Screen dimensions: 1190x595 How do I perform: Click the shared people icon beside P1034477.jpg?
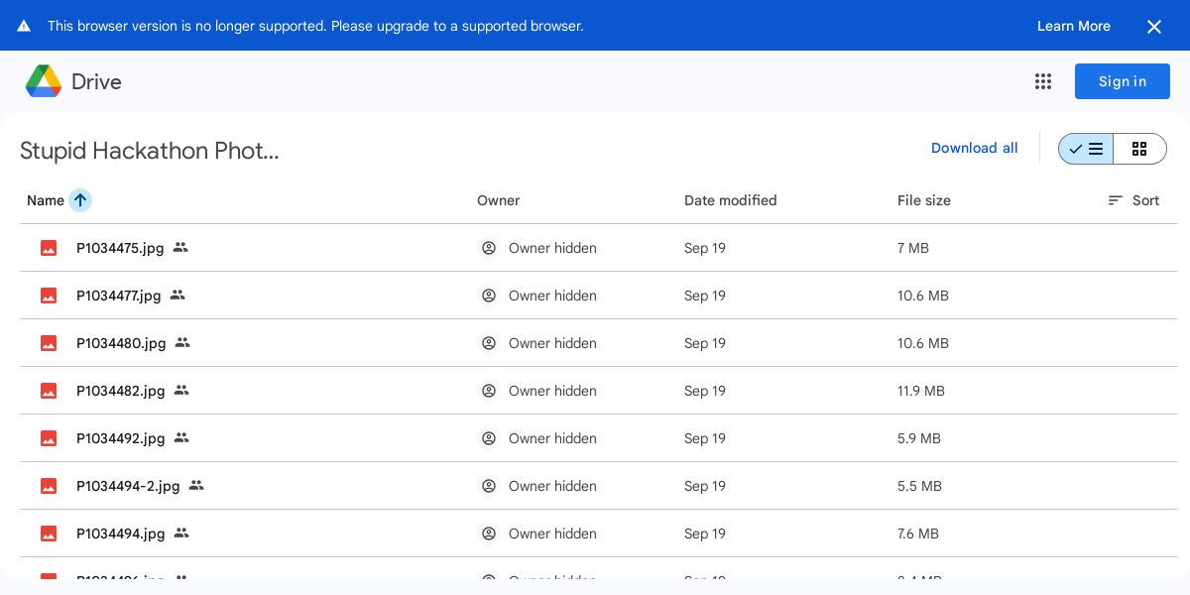click(x=178, y=295)
